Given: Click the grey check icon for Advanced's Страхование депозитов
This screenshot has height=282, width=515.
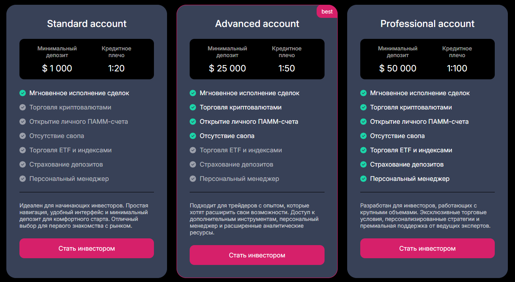Looking at the screenshot, I should click(193, 165).
